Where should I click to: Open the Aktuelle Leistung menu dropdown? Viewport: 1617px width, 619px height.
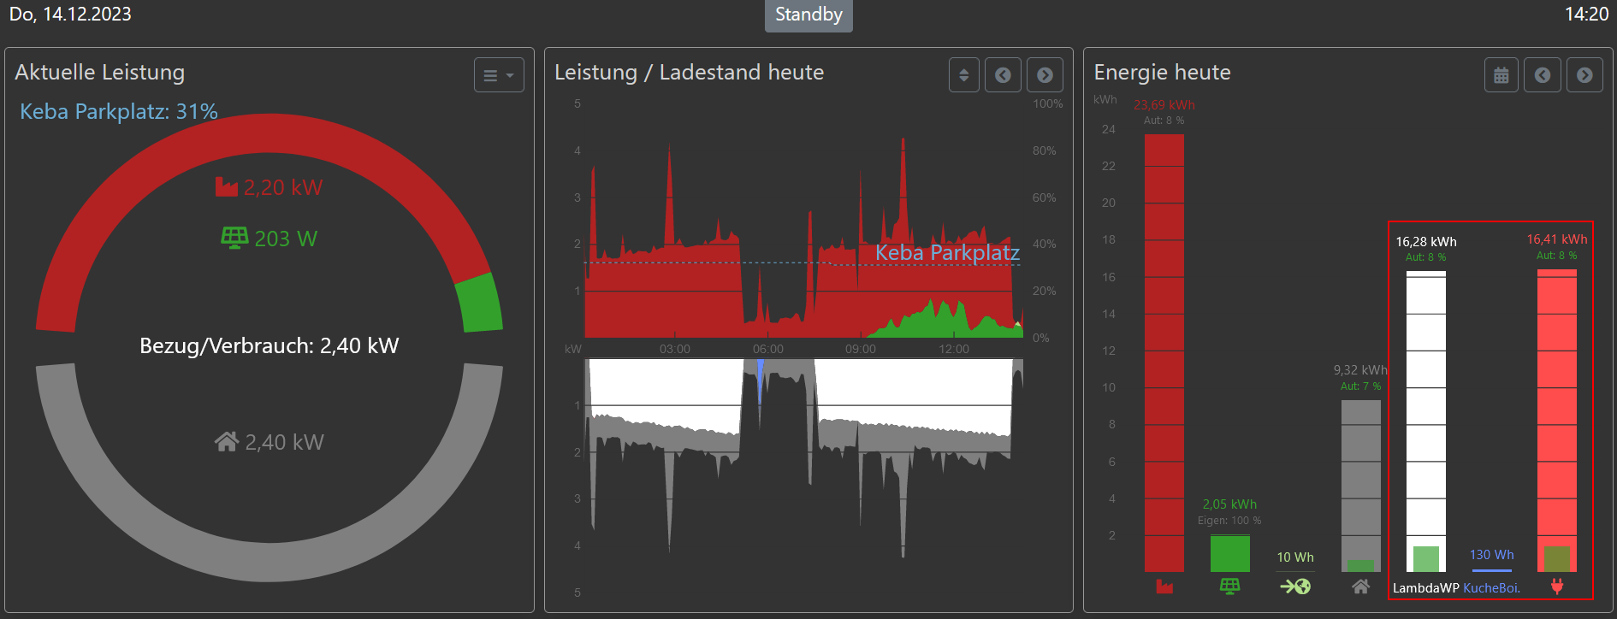[x=499, y=75]
